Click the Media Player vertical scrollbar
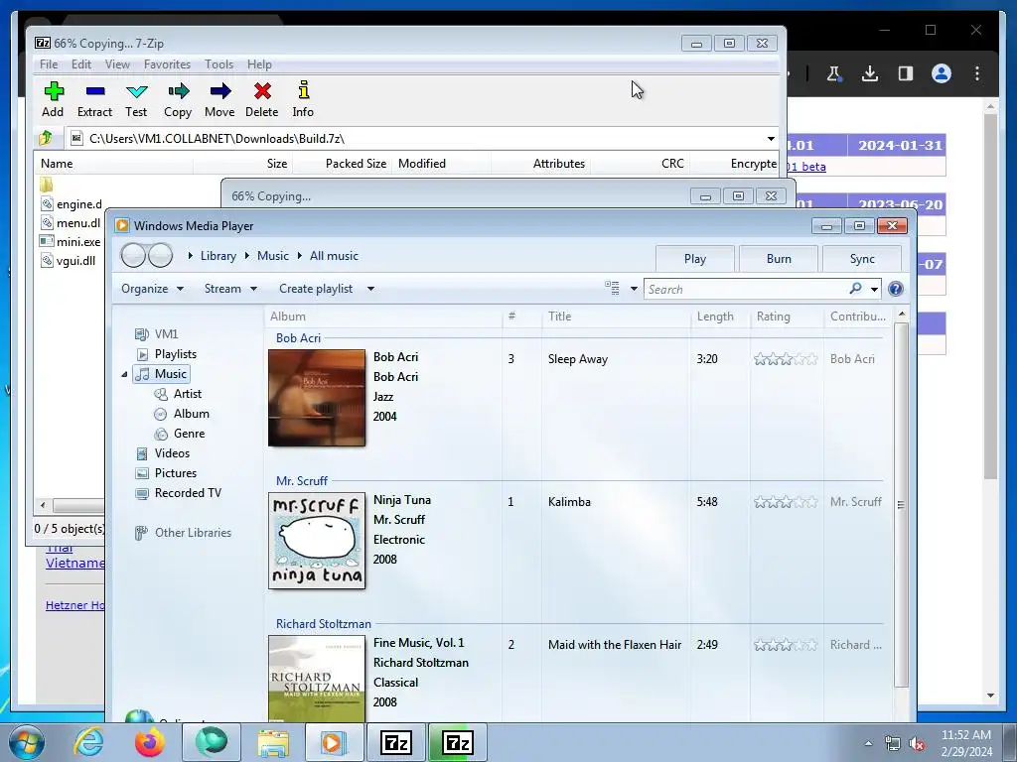Viewport: 1017px width, 762px height. click(901, 505)
